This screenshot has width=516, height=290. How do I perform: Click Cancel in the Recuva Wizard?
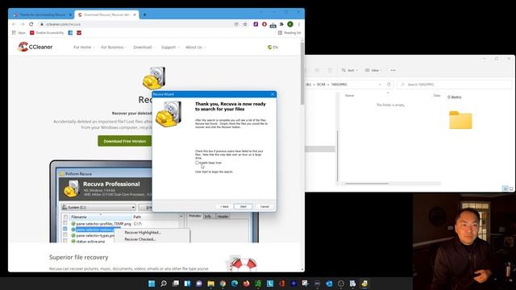264,206
